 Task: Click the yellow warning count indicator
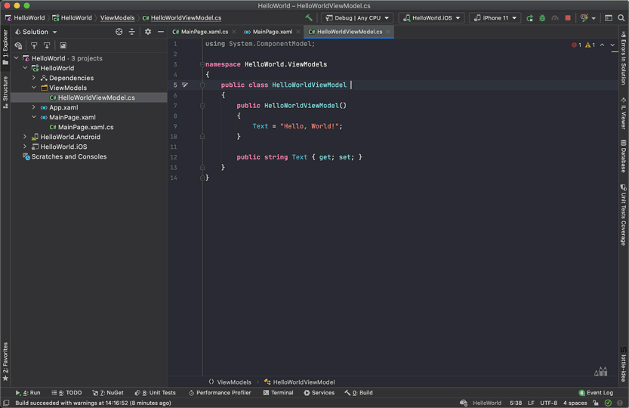coord(590,45)
